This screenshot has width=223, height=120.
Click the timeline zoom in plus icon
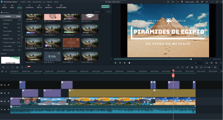tap(215, 67)
